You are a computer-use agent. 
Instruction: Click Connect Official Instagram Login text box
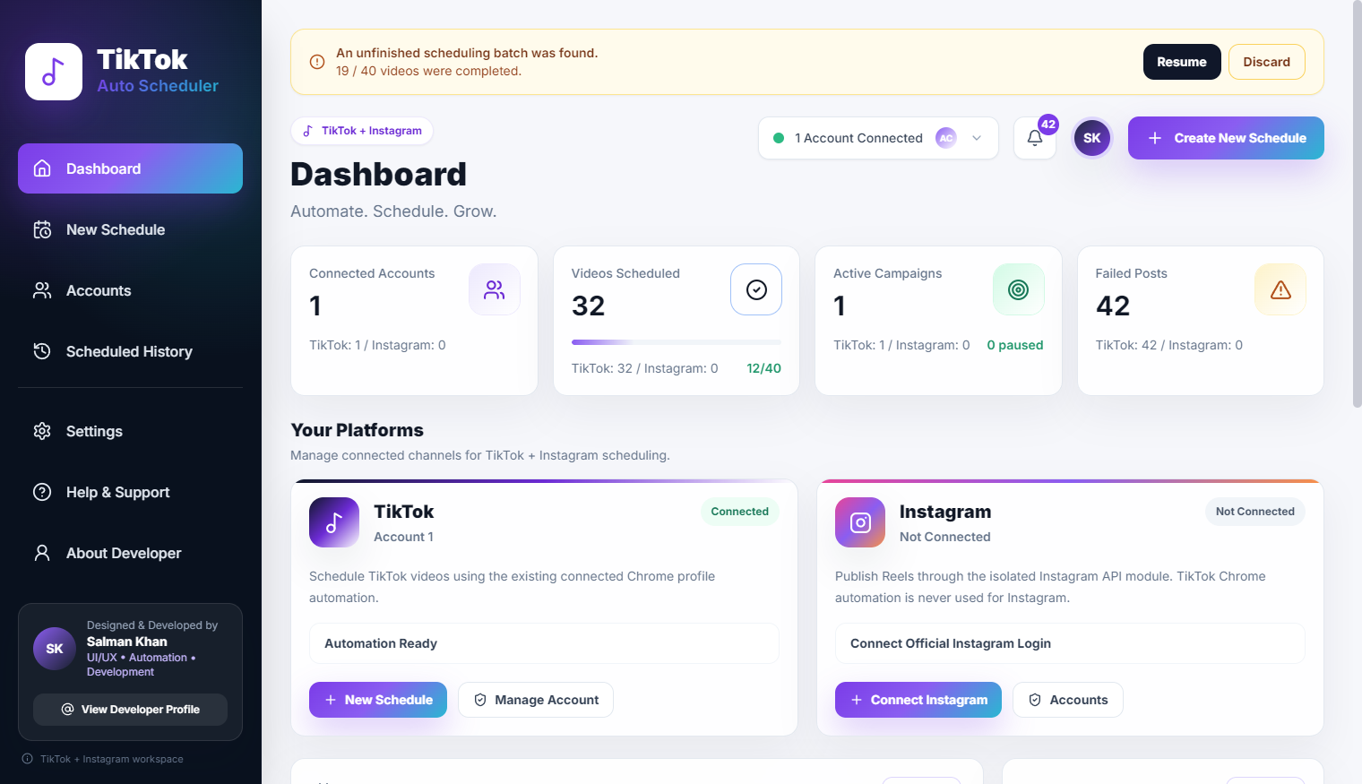[1070, 643]
